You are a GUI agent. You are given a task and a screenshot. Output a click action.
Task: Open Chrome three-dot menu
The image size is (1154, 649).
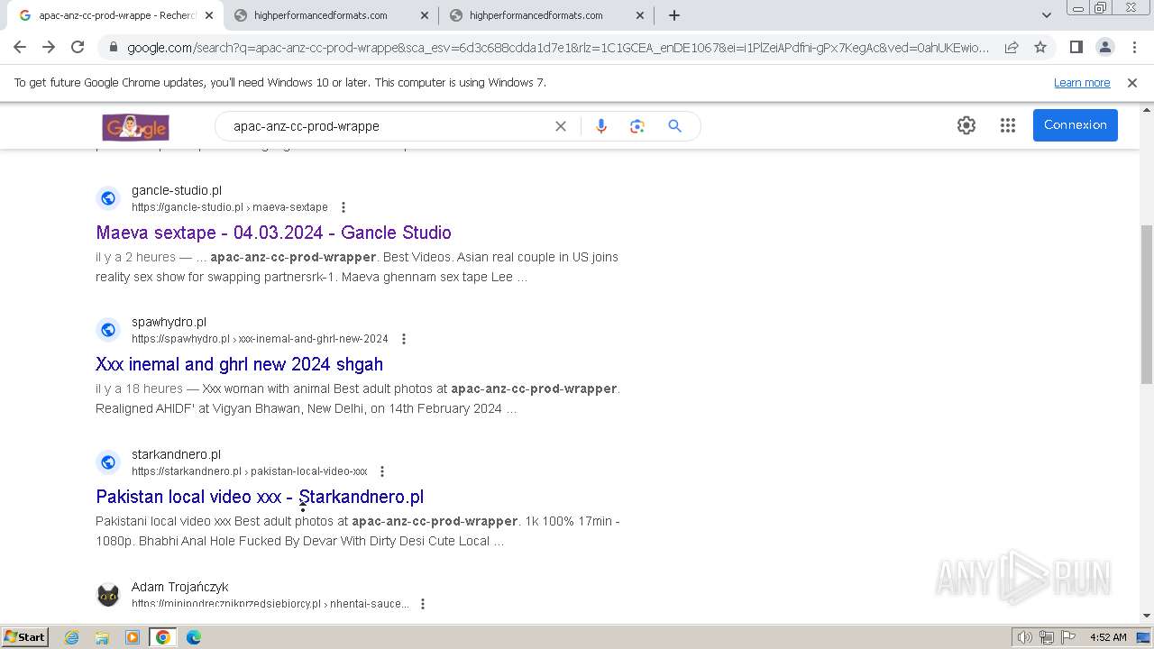[x=1134, y=47]
